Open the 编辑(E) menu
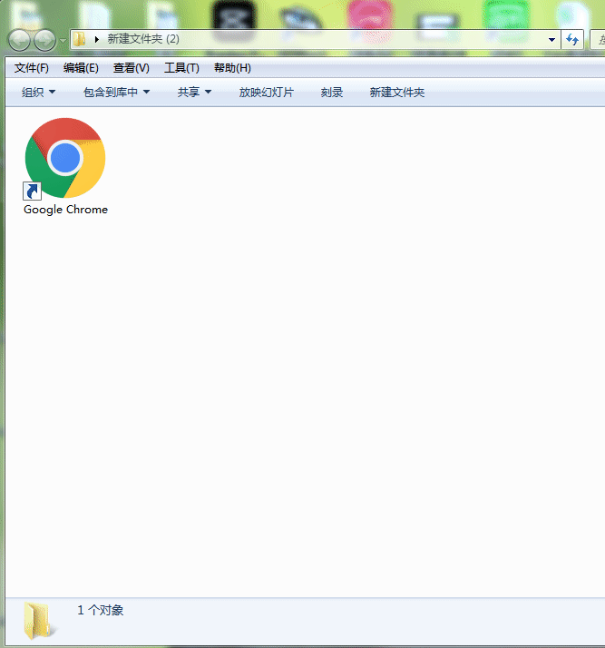Viewport: 605px width, 648px height. (x=81, y=68)
